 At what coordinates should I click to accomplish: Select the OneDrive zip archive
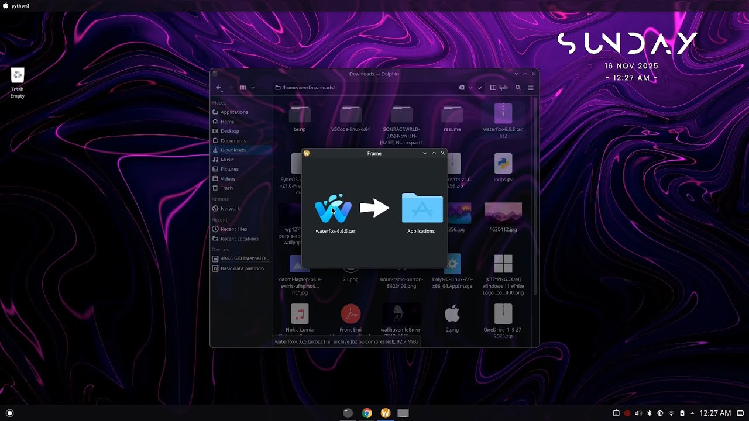tap(503, 322)
